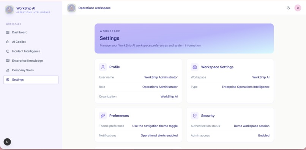This screenshot has height=150, width=306.
Task: Open the user avatar labeled U
Action: pyautogui.click(x=298, y=8)
